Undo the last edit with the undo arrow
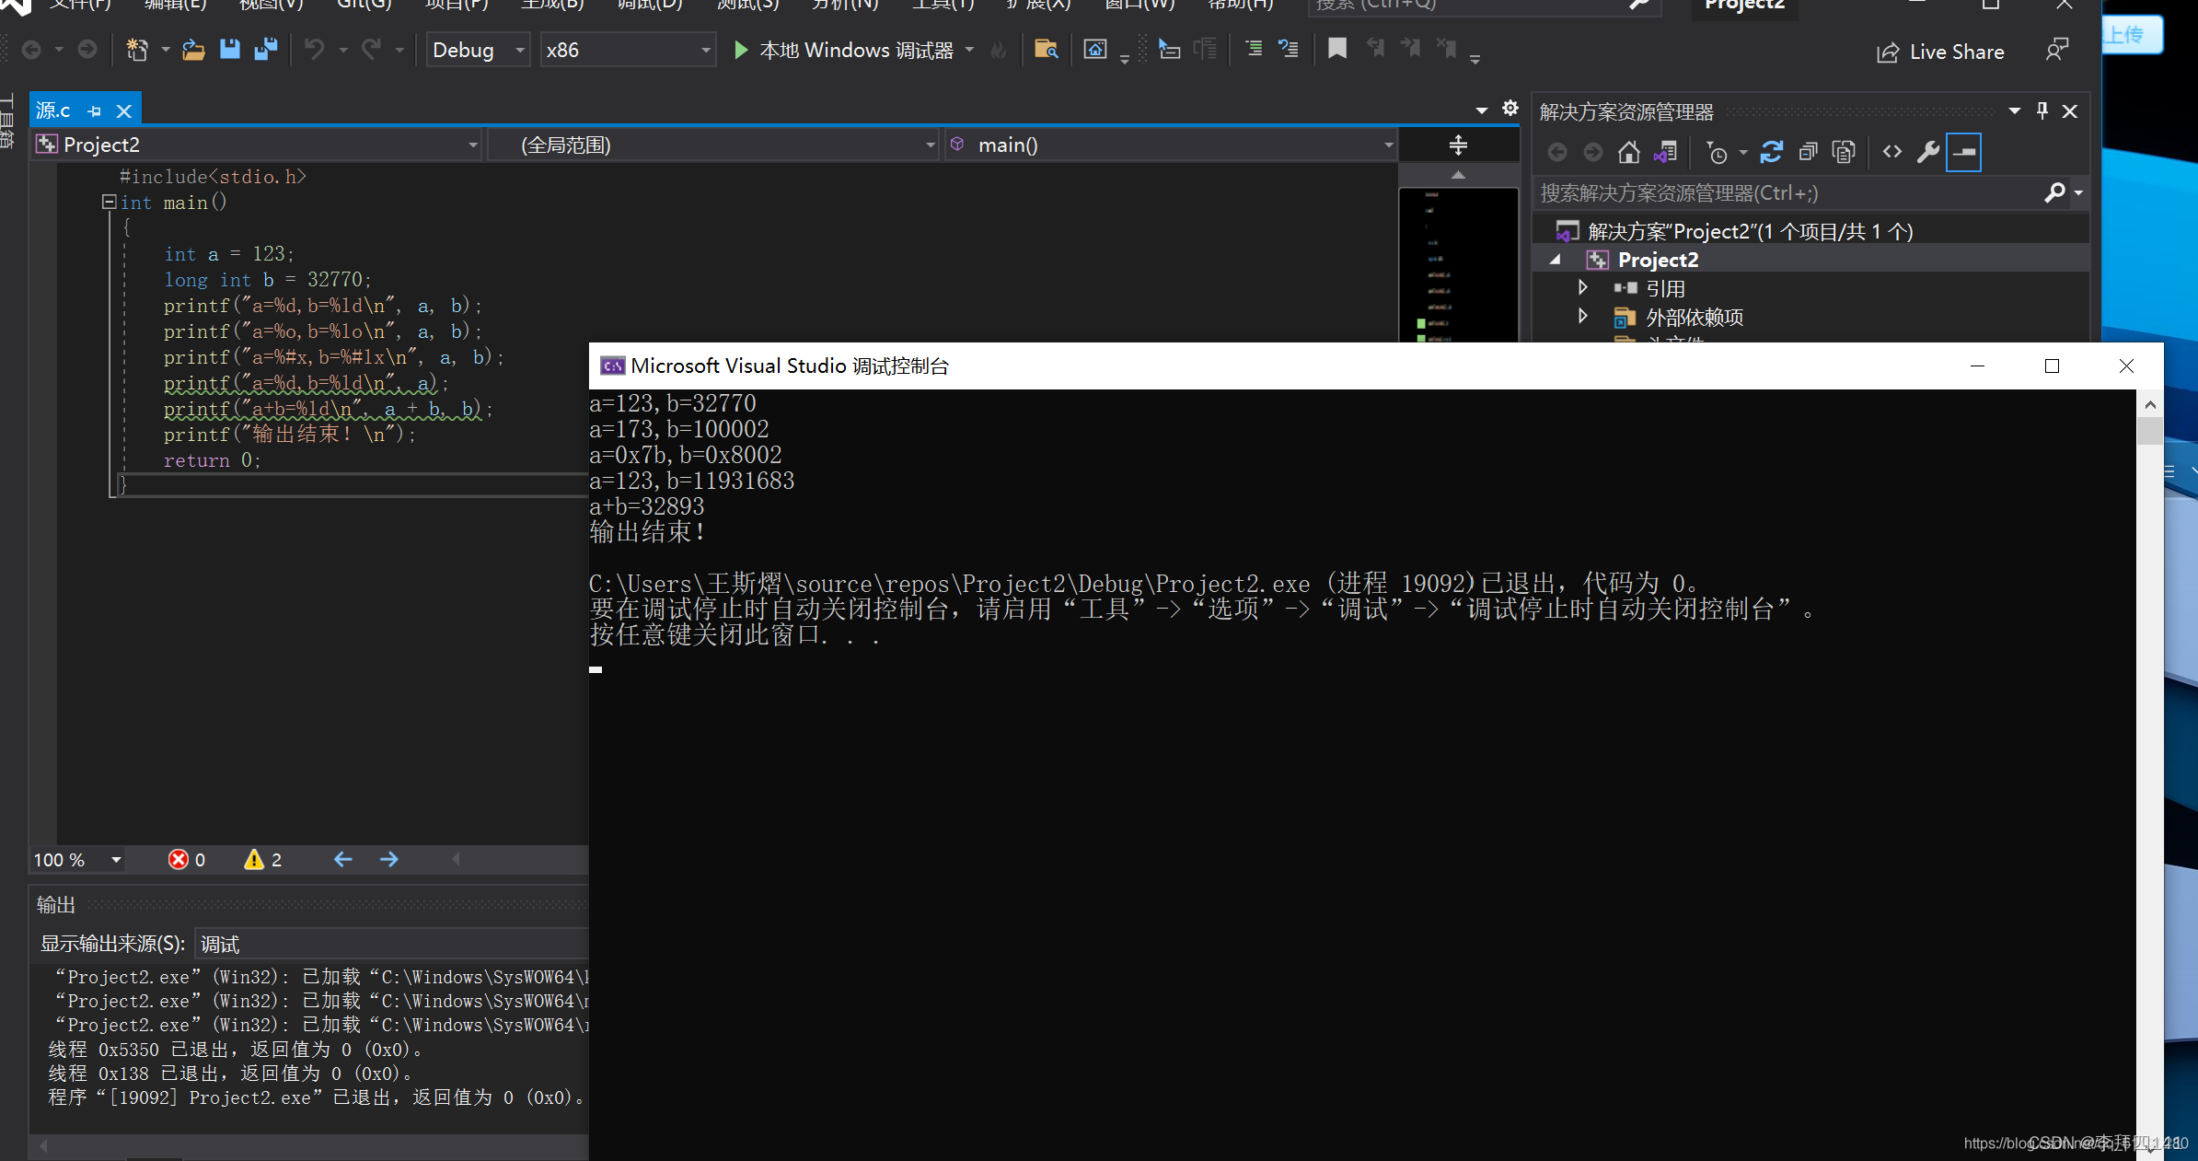Viewport: 2198px width, 1161px height. coord(315,50)
